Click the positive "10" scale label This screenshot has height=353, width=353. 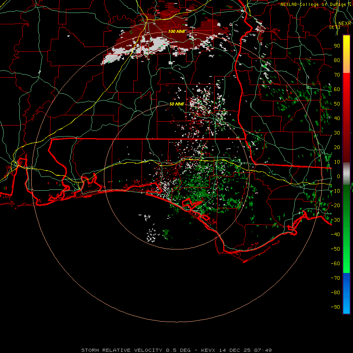click(x=337, y=162)
